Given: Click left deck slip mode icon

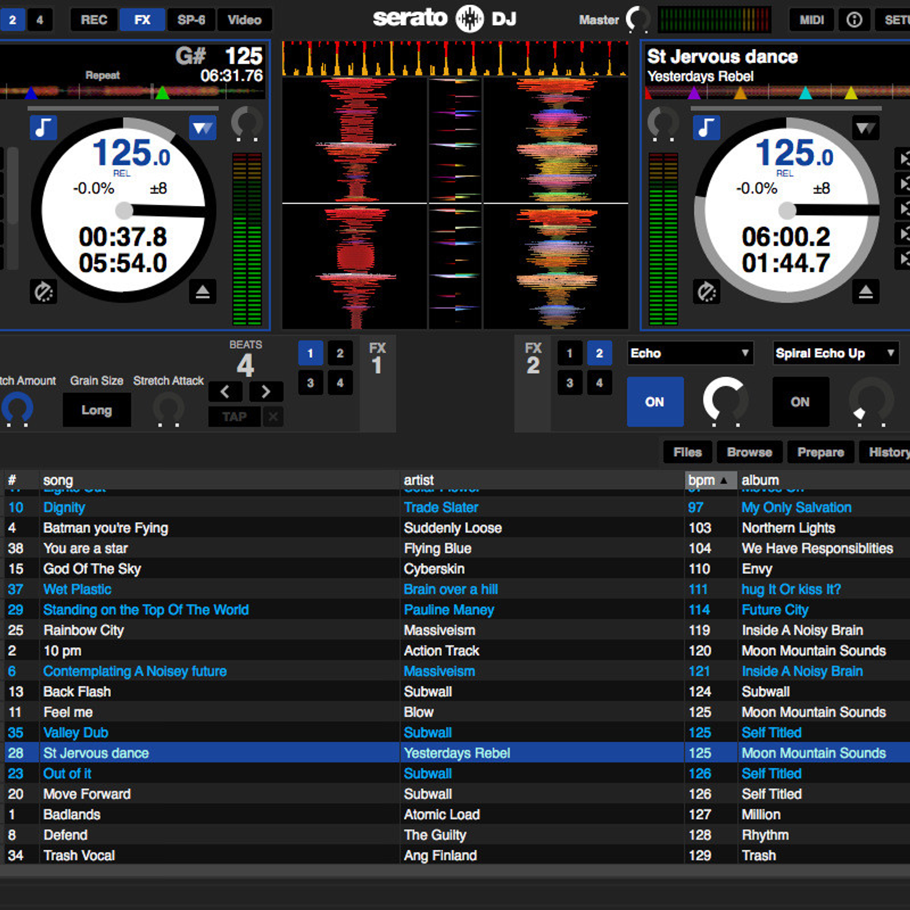Looking at the screenshot, I should (x=43, y=292).
